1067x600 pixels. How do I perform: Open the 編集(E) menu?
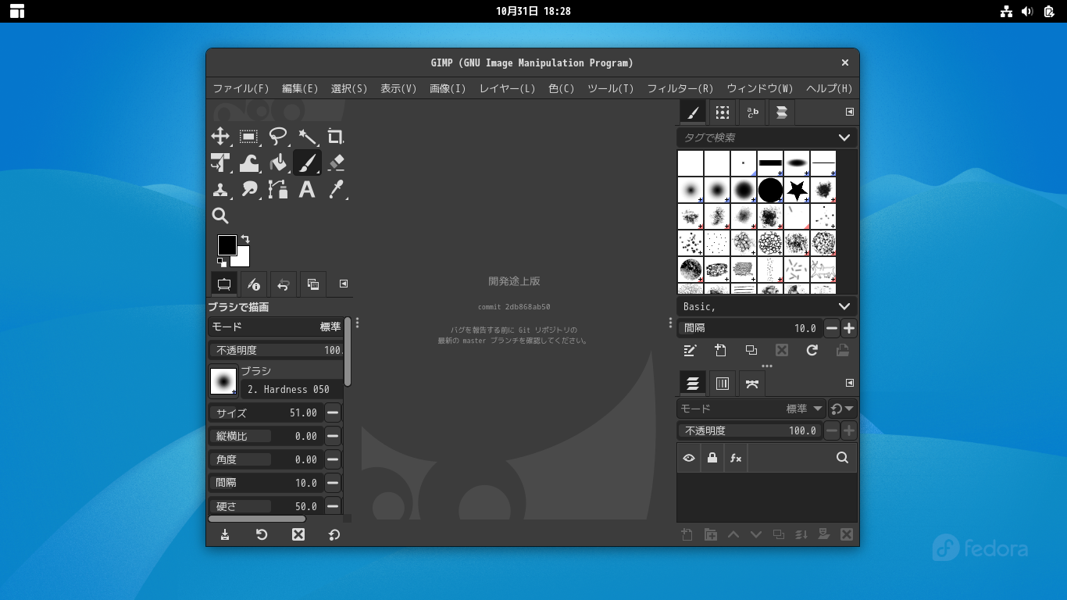300,88
